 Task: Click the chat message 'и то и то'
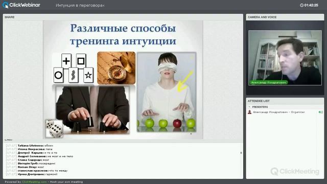point(32,153)
